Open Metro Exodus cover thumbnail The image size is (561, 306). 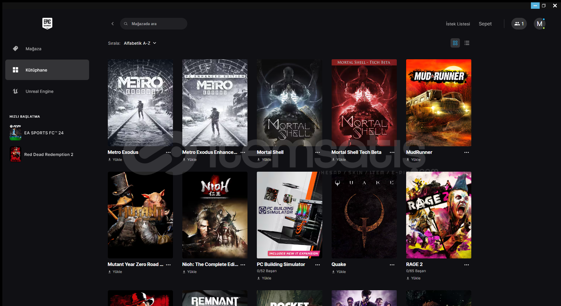coord(140,103)
